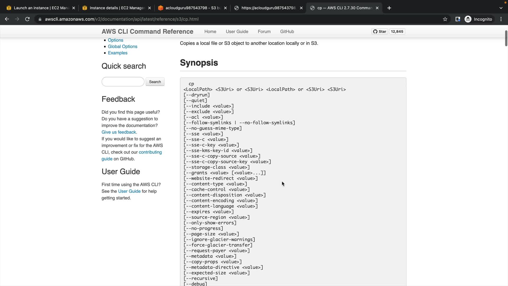Open a new tab with plus icon

tap(389, 8)
